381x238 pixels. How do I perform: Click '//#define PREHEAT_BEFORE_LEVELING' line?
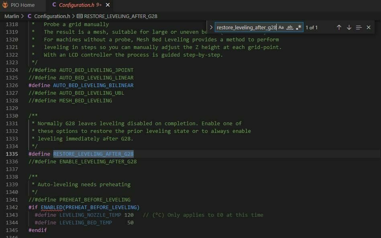pyautogui.click(x=79, y=199)
